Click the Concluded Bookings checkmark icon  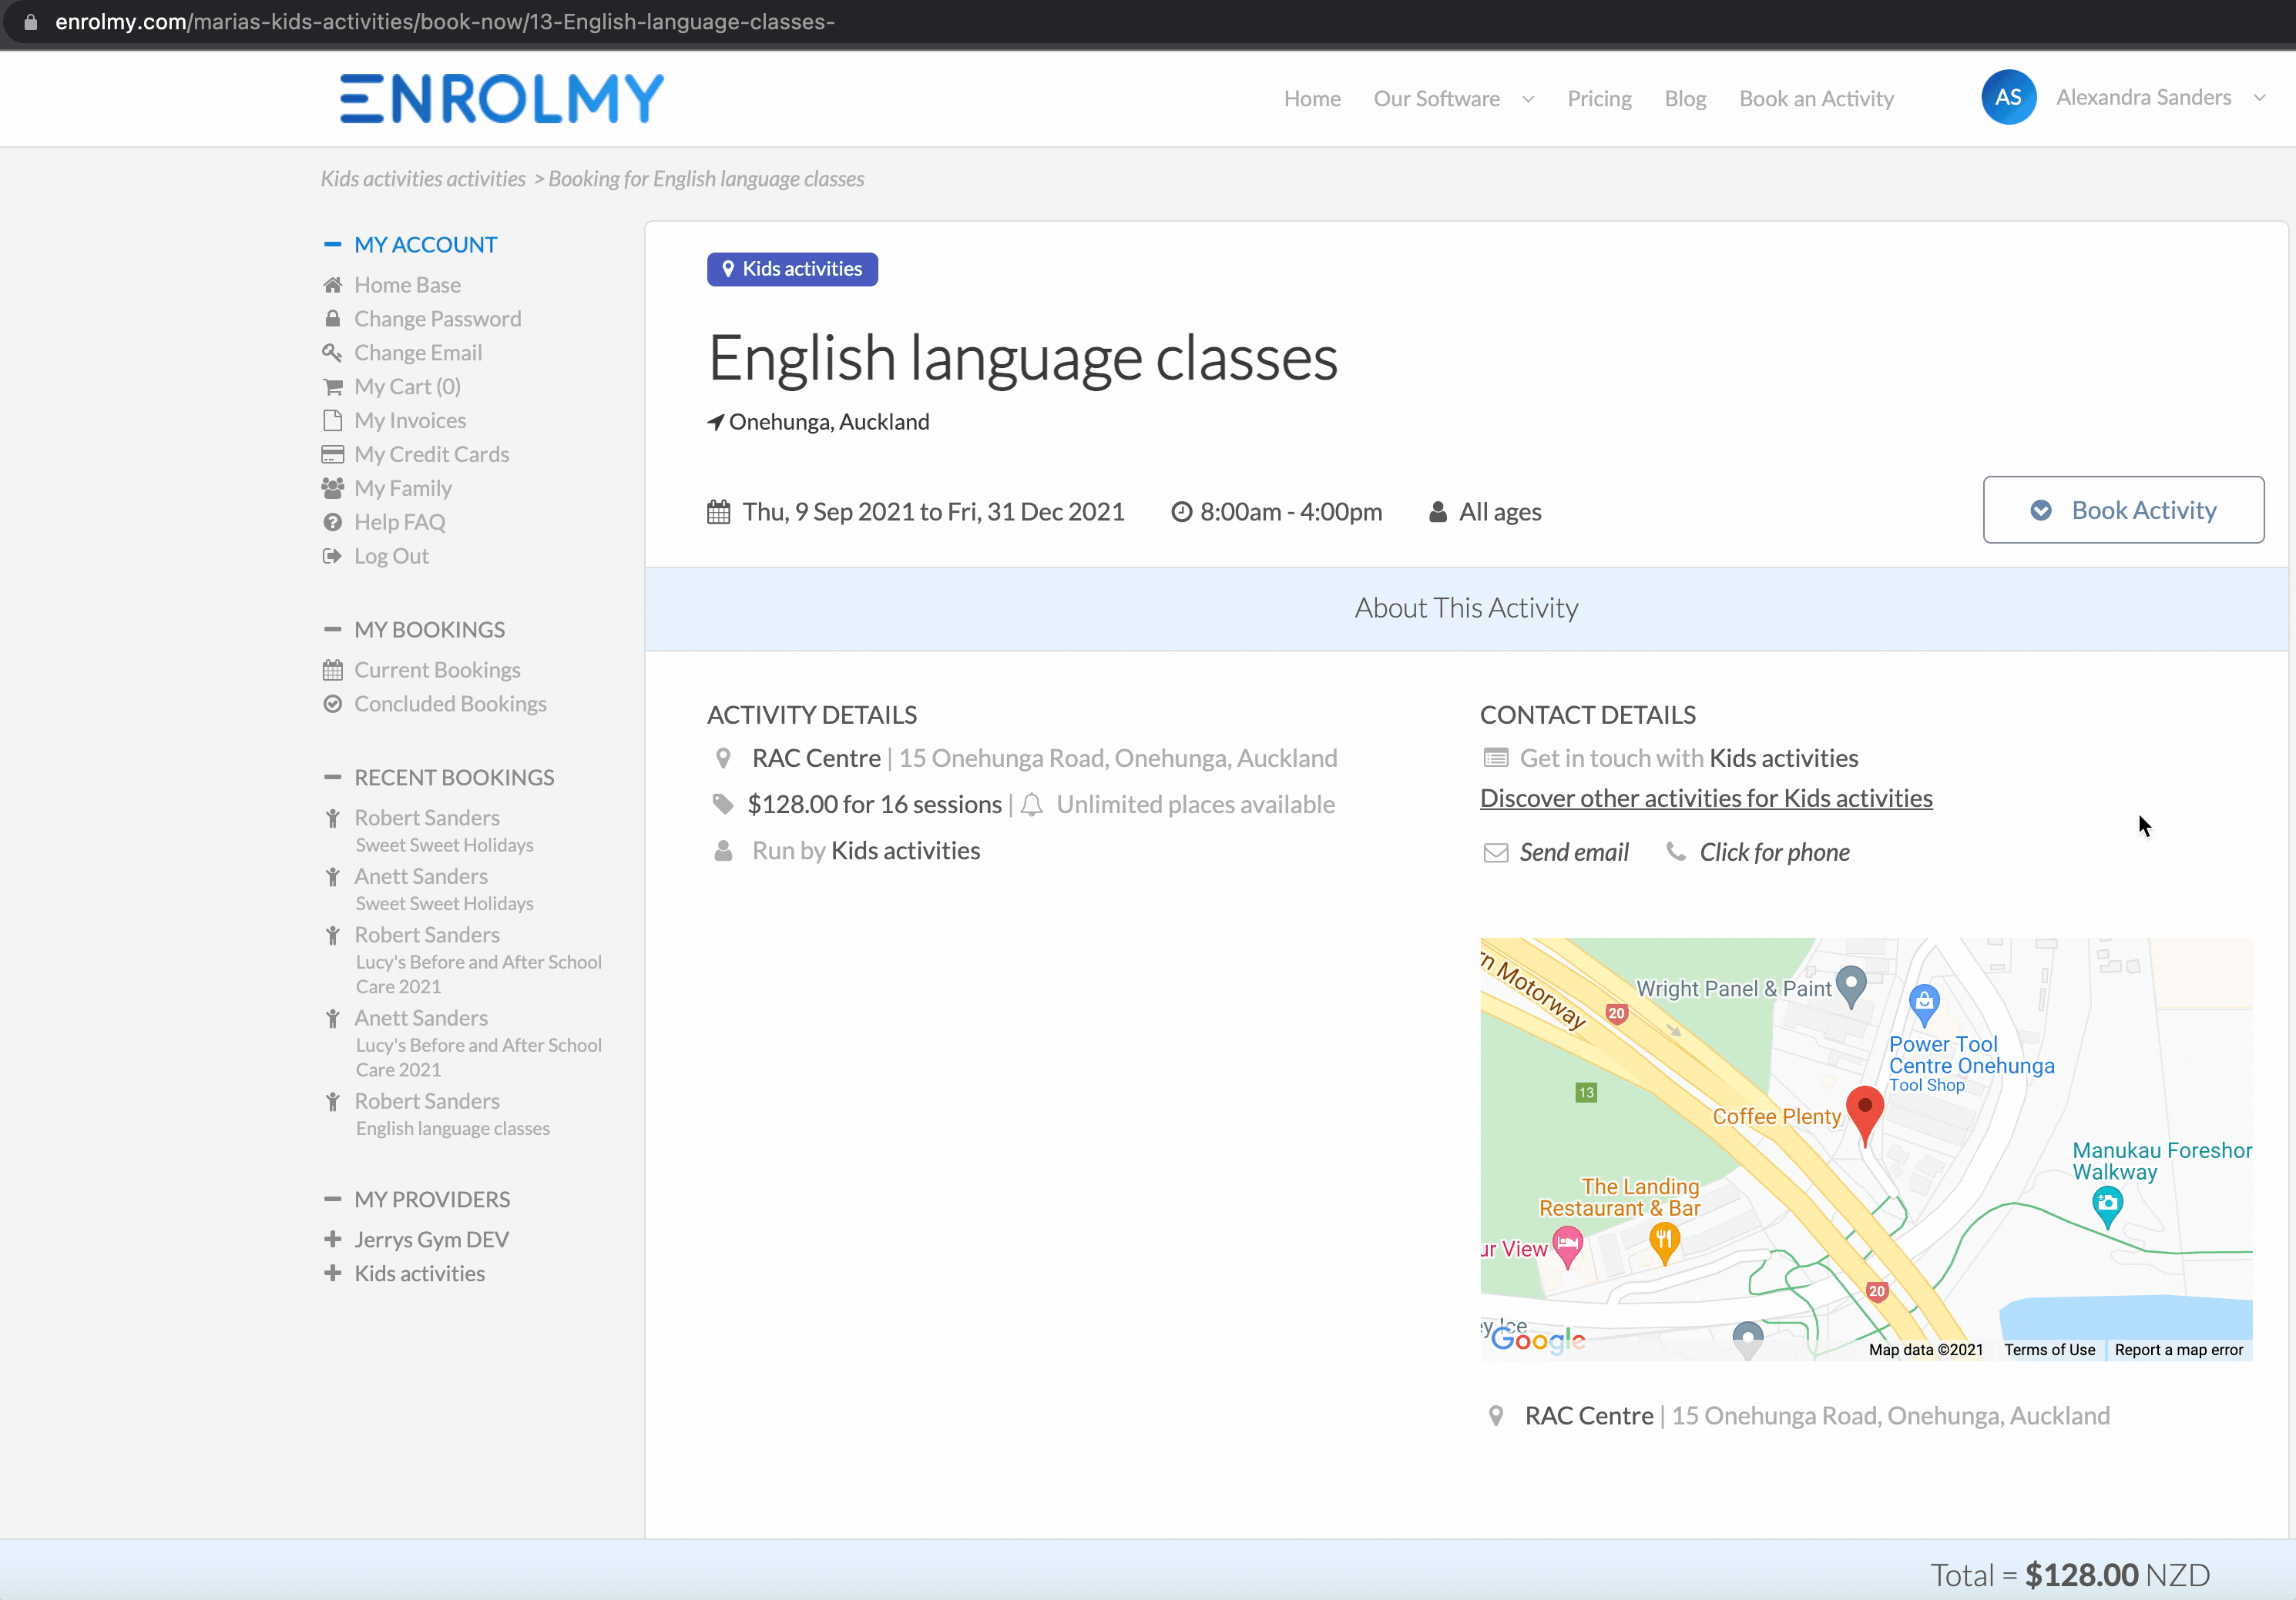pyautogui.click(x=333, y=704)
